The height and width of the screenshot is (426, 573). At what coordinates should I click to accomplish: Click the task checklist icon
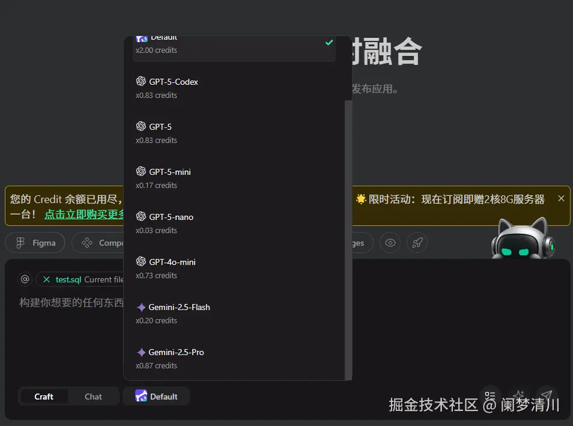point(490,395)
